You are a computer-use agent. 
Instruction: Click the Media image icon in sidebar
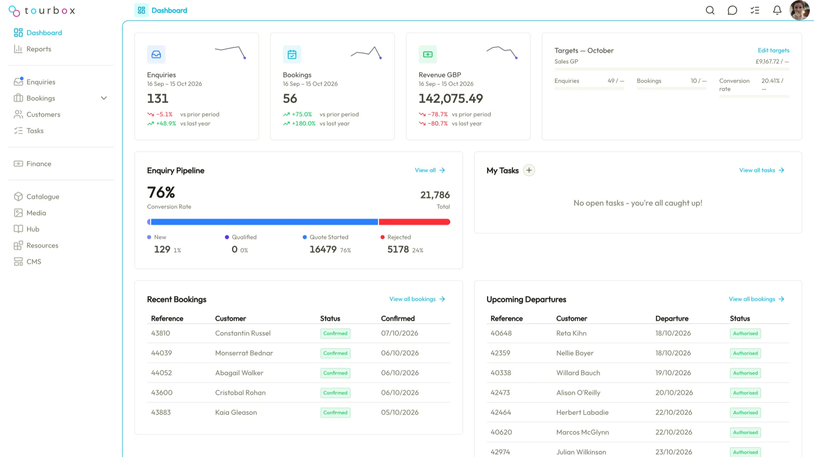pyautogui.click(x=18, y=213)
